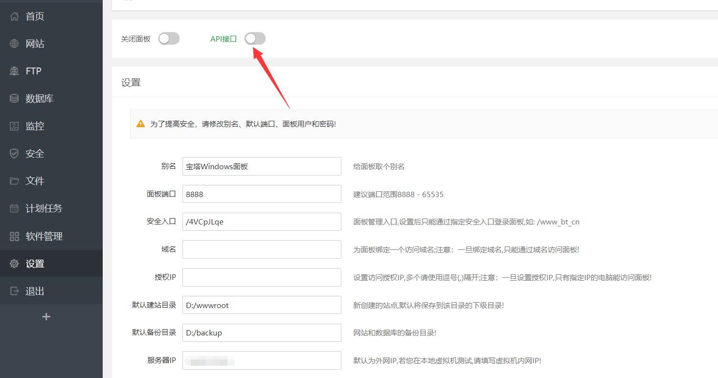Click the 设置 section heading
This screenshot has width=718, height=378.
[x=131, y=83]
